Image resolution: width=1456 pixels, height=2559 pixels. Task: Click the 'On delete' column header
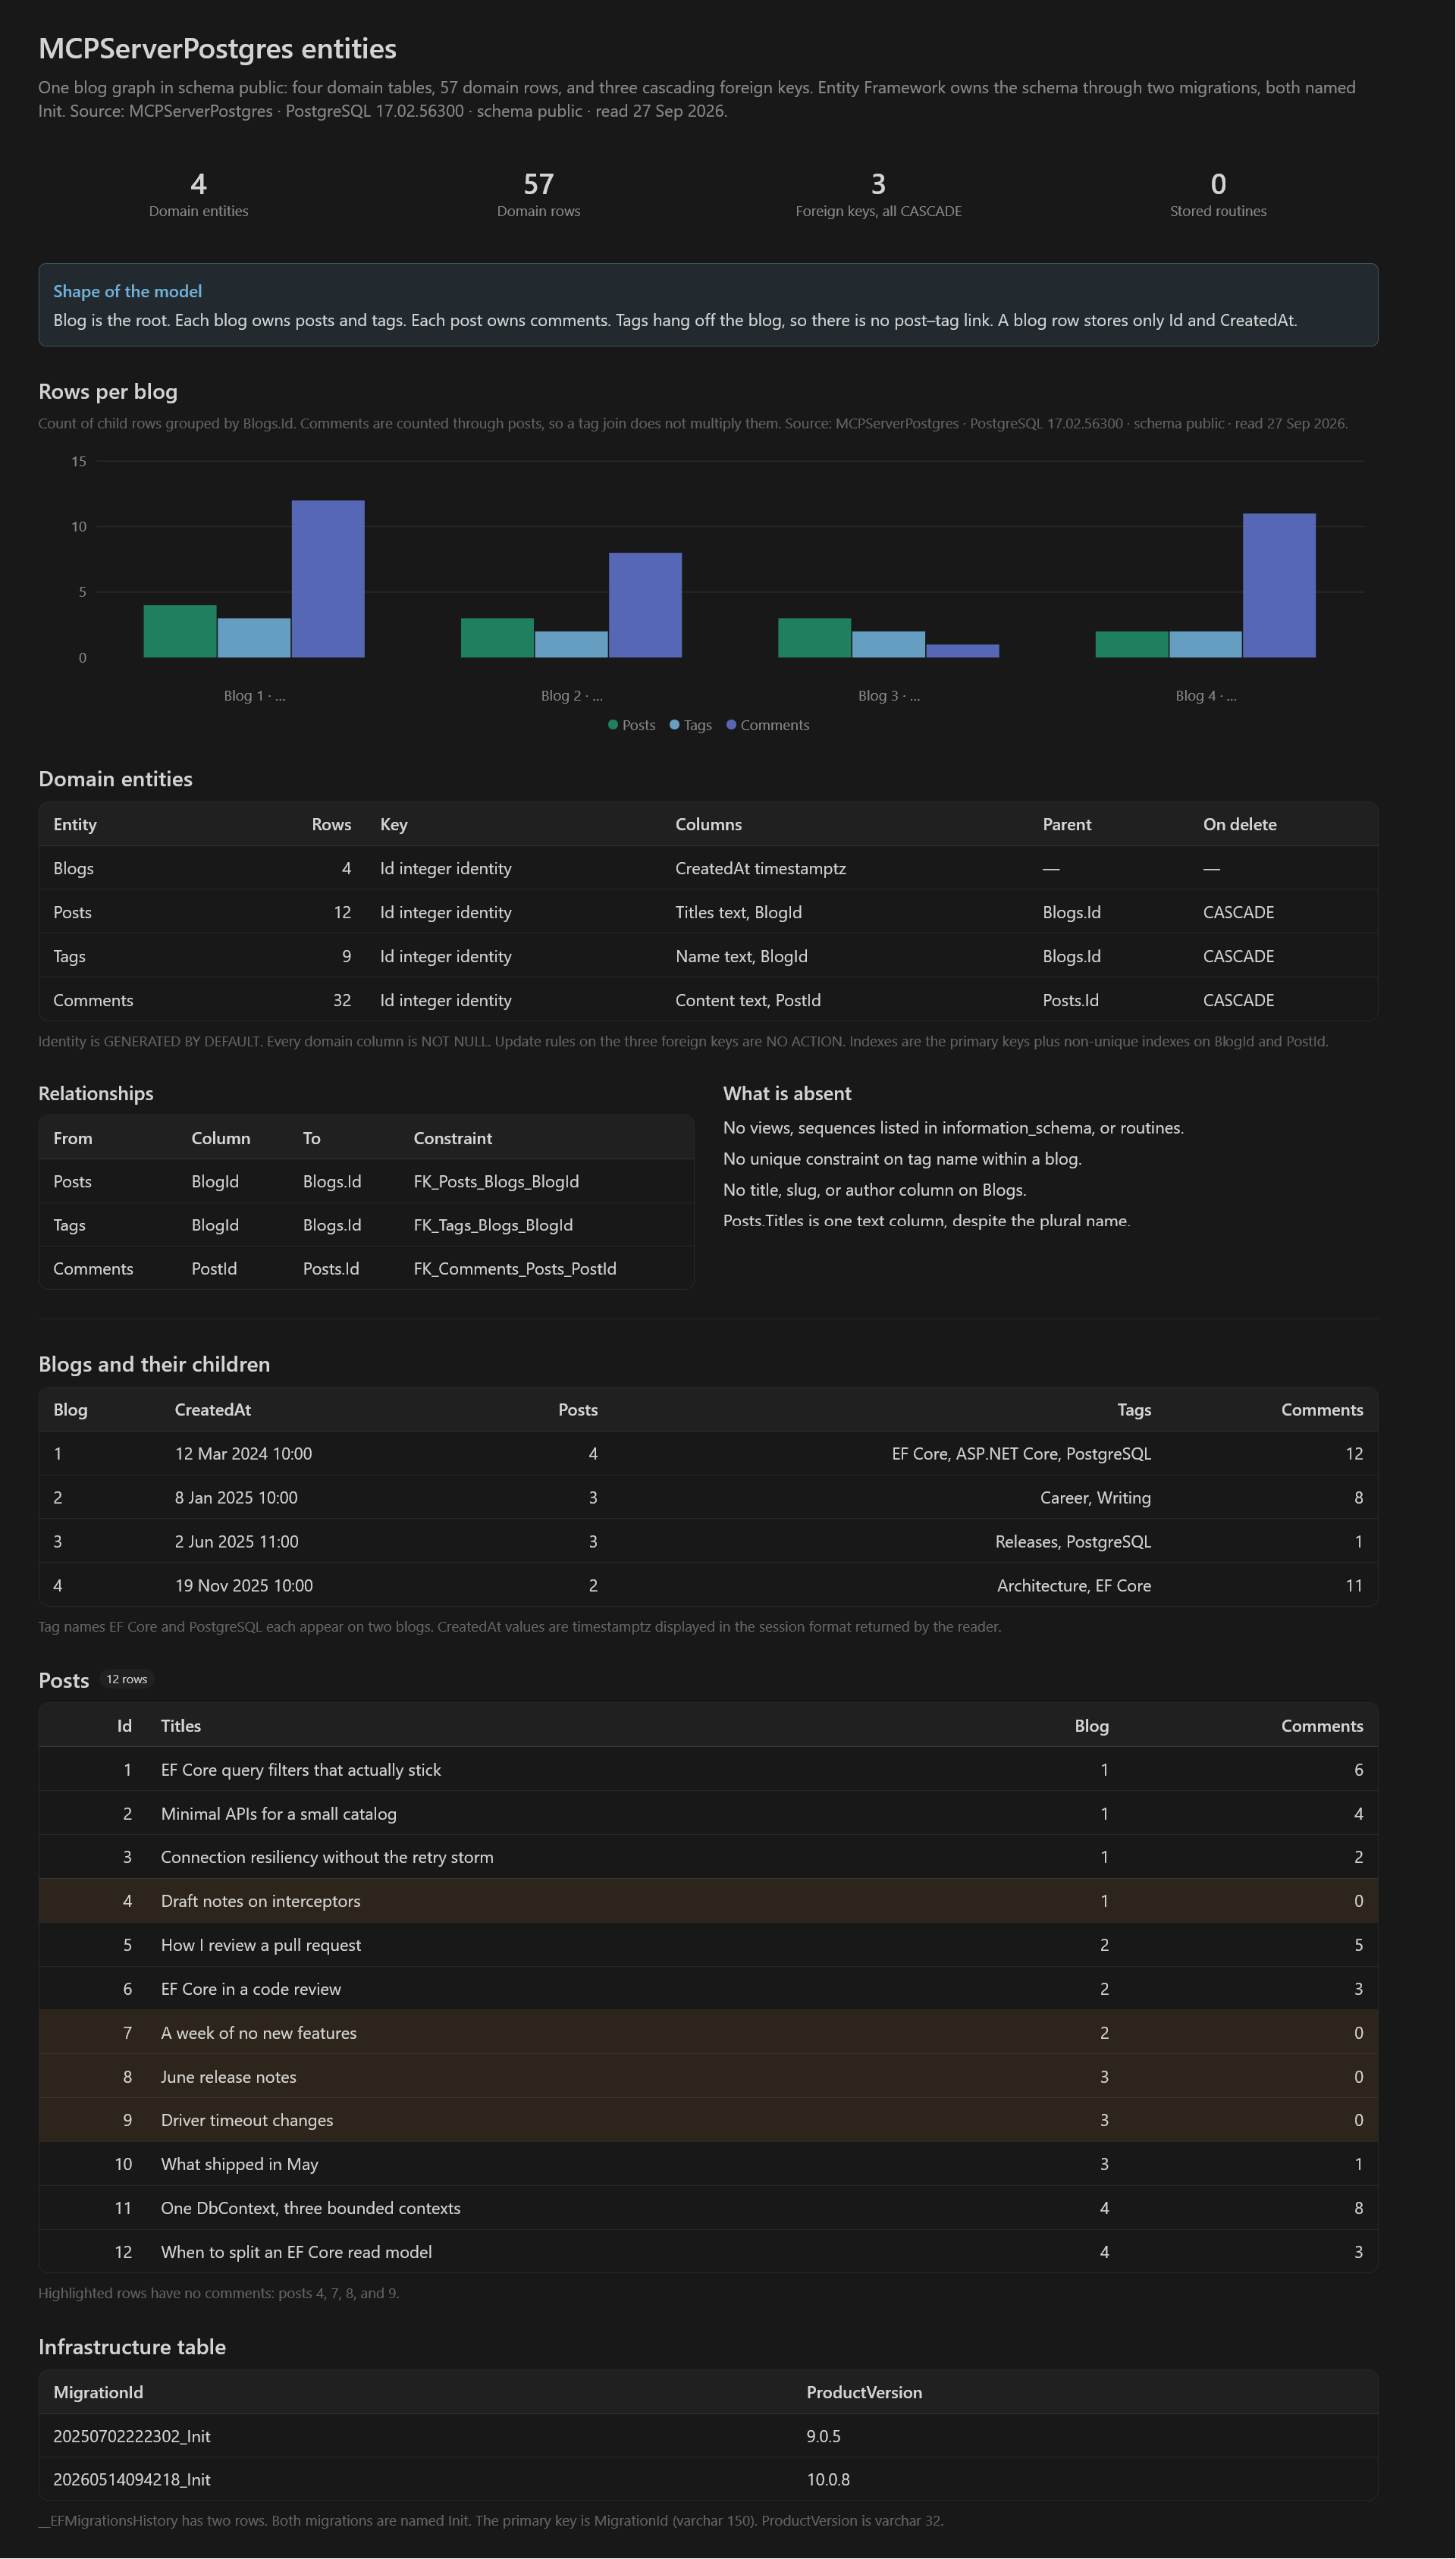(x=1239, y=825)
